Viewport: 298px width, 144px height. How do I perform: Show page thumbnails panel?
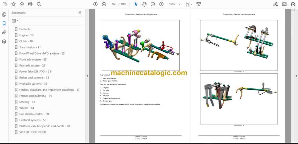pos(4,15)
